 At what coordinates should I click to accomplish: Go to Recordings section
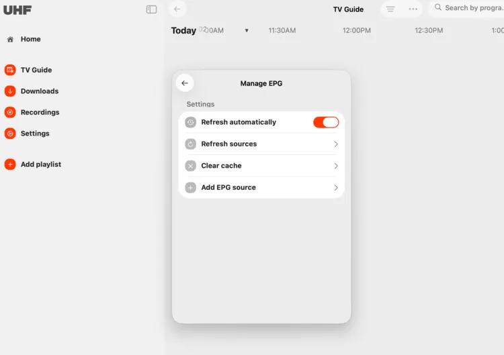click(40, 112)
